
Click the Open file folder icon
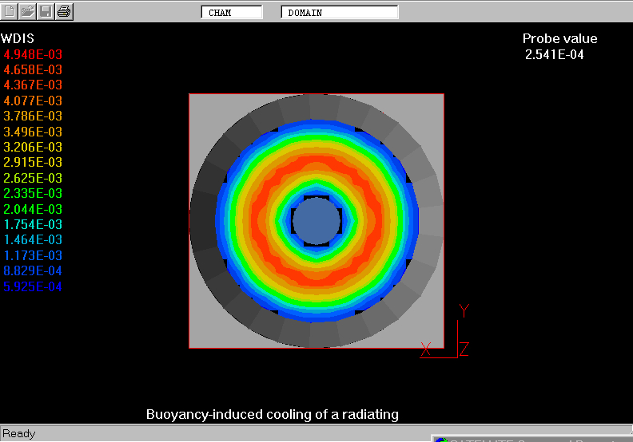(x=29, y=12)
